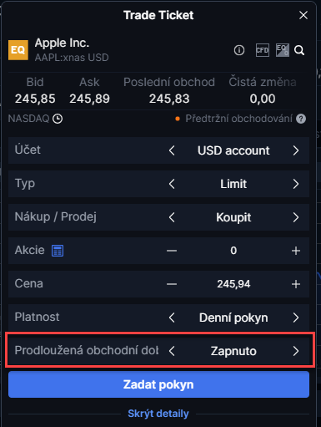The height and width of the screenshot is (427, 321).
Task: Toggle Nákup / Prodej from Koupit with the right arrow
Action: [296, 217]
